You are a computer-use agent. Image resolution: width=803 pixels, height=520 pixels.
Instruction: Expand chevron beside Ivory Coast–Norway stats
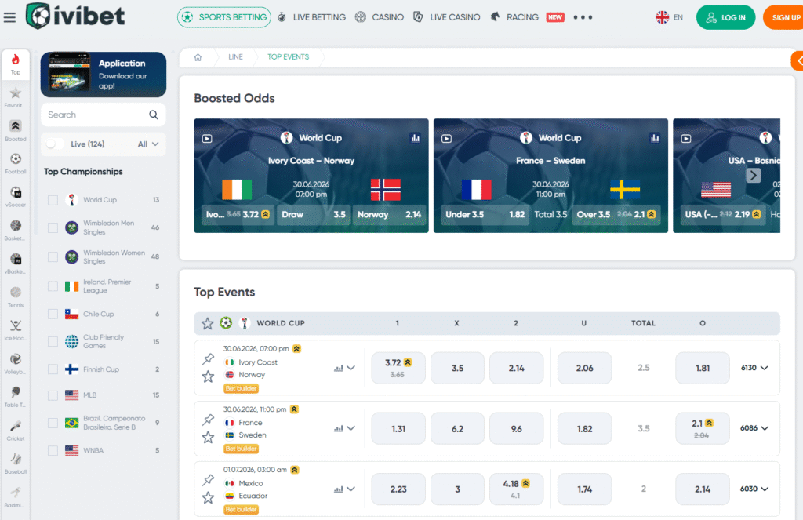(x=351, y=368)
